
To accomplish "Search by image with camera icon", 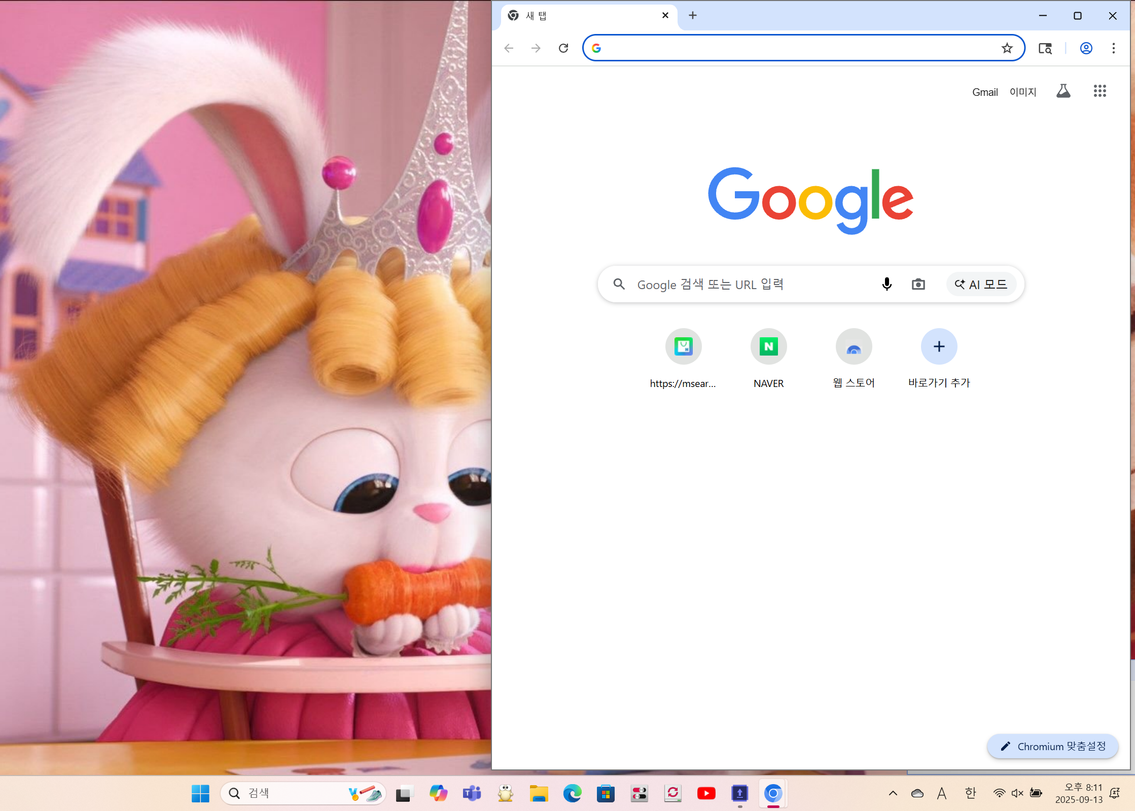I will point(918,284).
